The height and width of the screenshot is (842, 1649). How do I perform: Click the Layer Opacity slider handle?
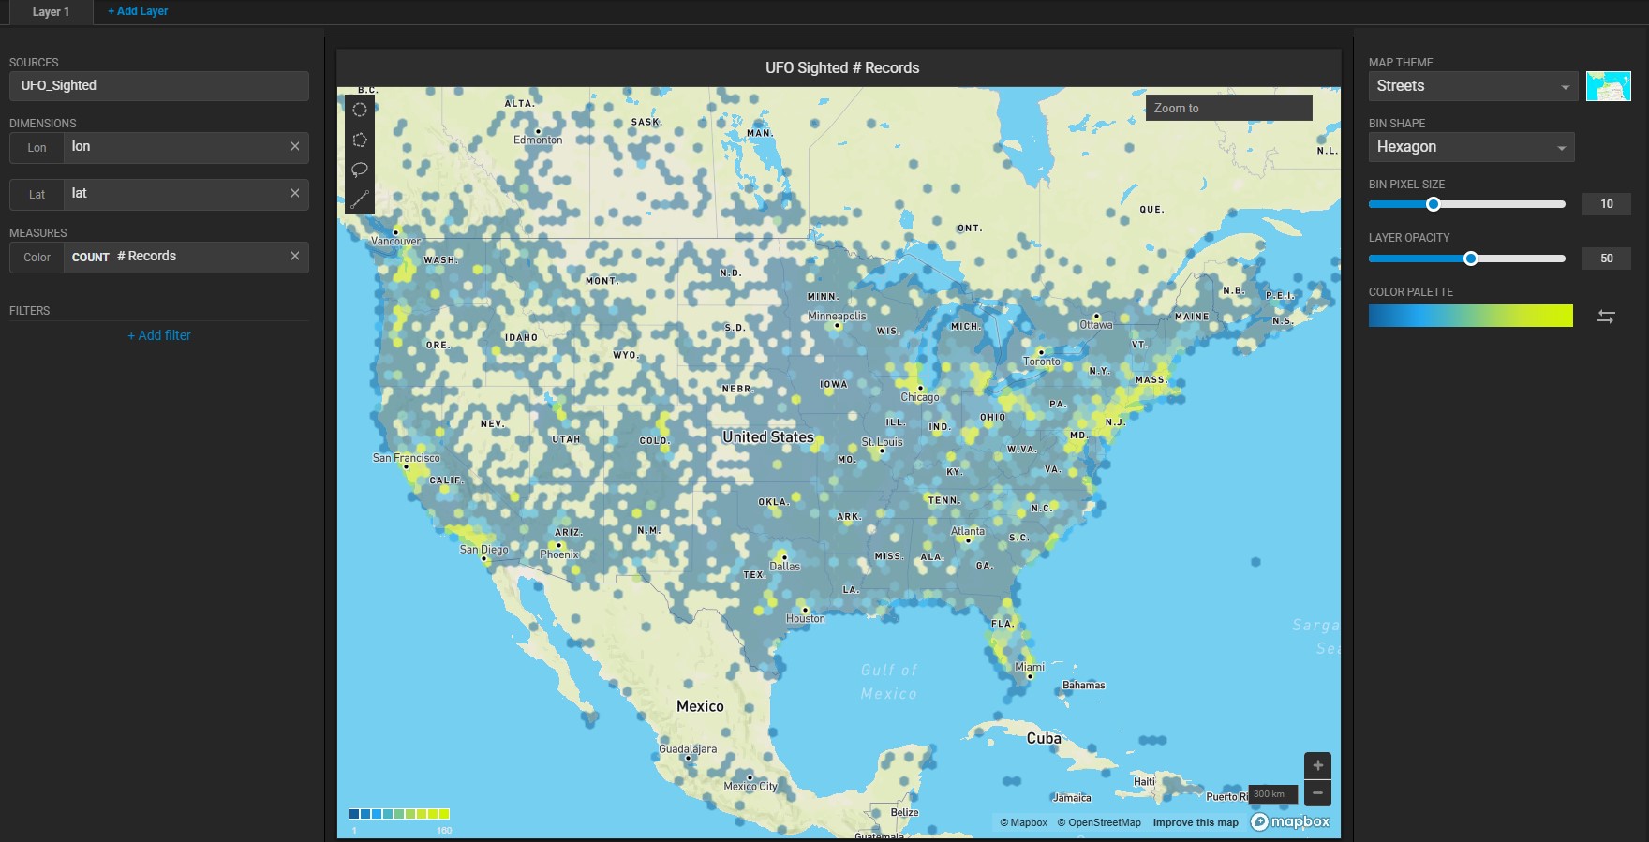click(1471, 259)
